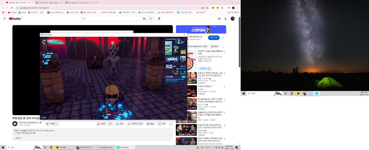369x150 pixels.
Task: Switch to the Sandbox Dungeon Siege tab
Action: pos(78,2)
